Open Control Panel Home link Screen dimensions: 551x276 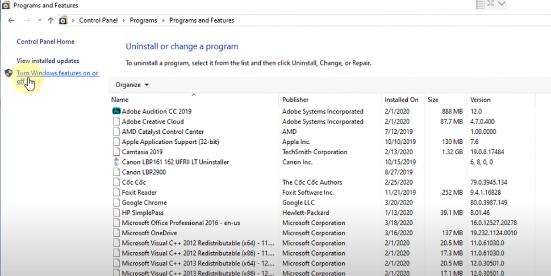(45, 41)
